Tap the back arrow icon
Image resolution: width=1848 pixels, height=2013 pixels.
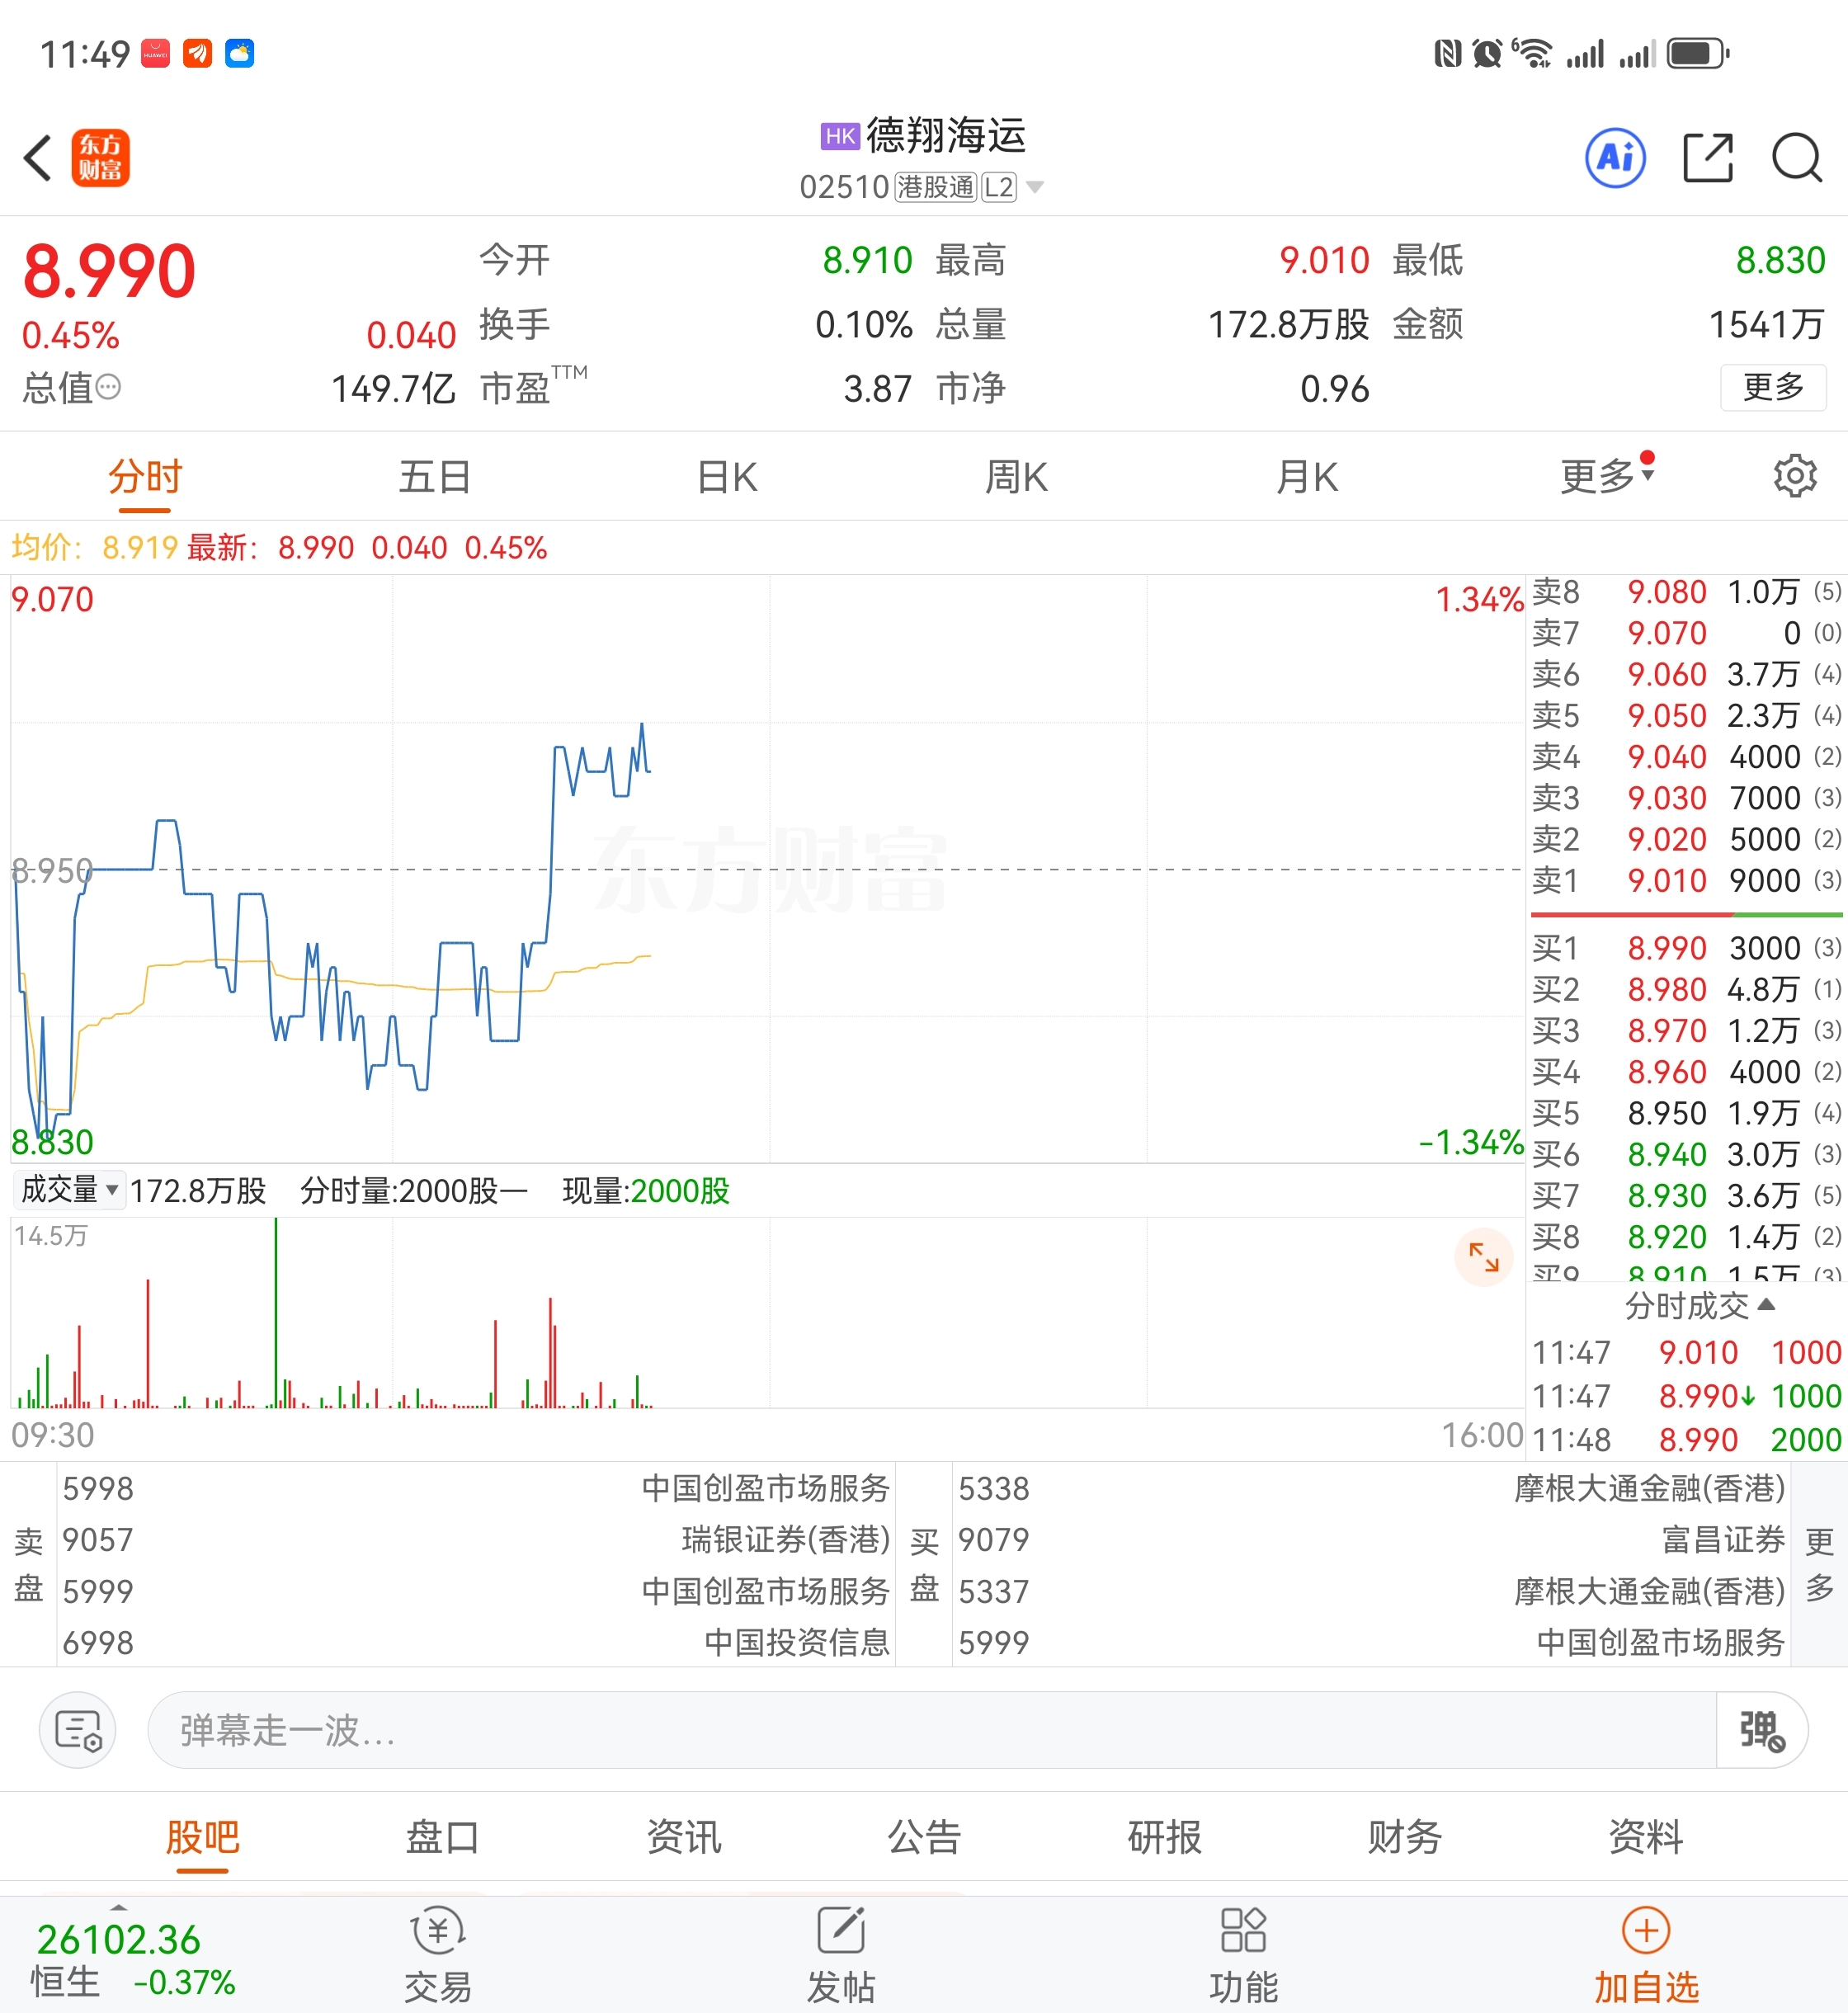[x=38, y=158]
